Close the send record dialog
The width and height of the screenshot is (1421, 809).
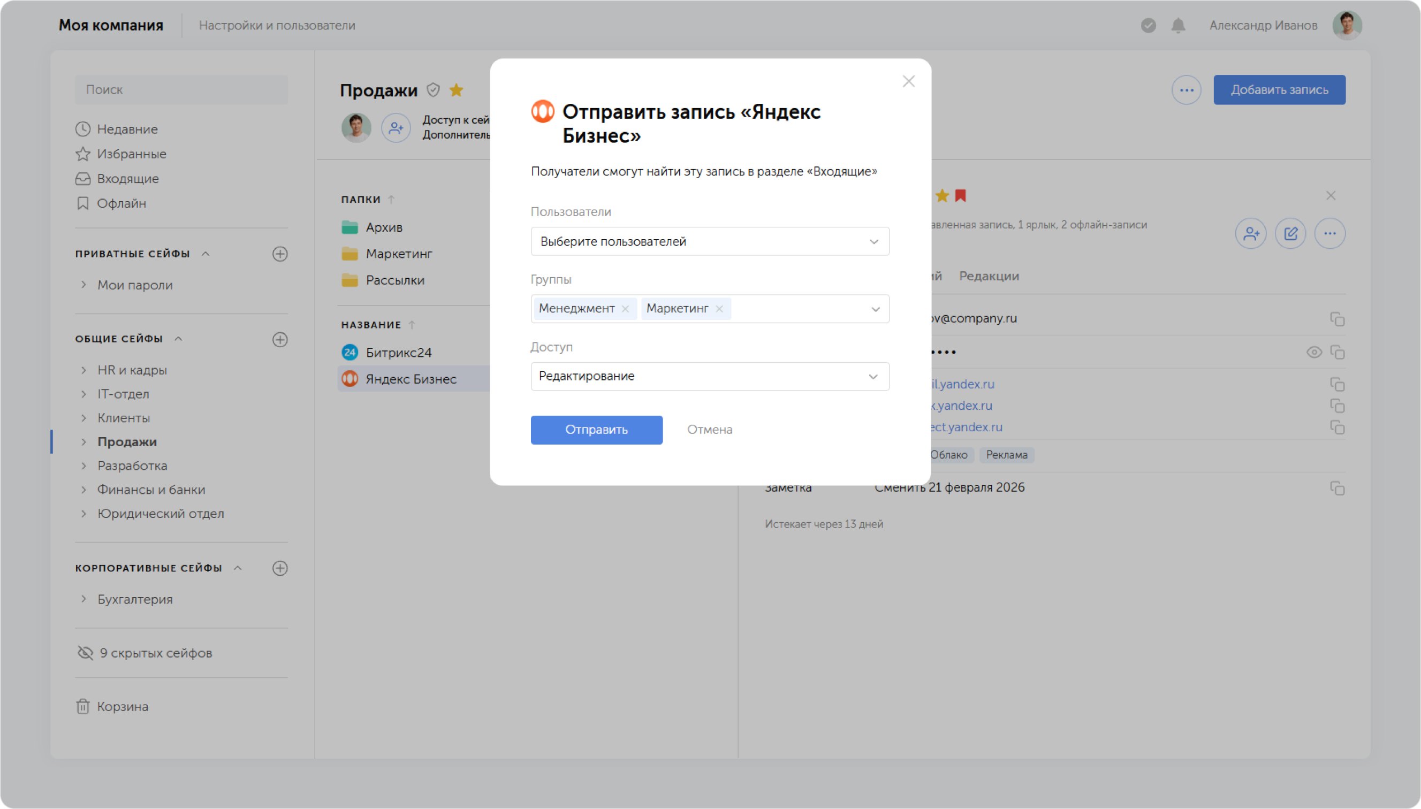[909, 82]
